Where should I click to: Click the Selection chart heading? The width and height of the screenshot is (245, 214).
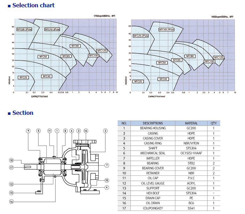coord(33,5)
